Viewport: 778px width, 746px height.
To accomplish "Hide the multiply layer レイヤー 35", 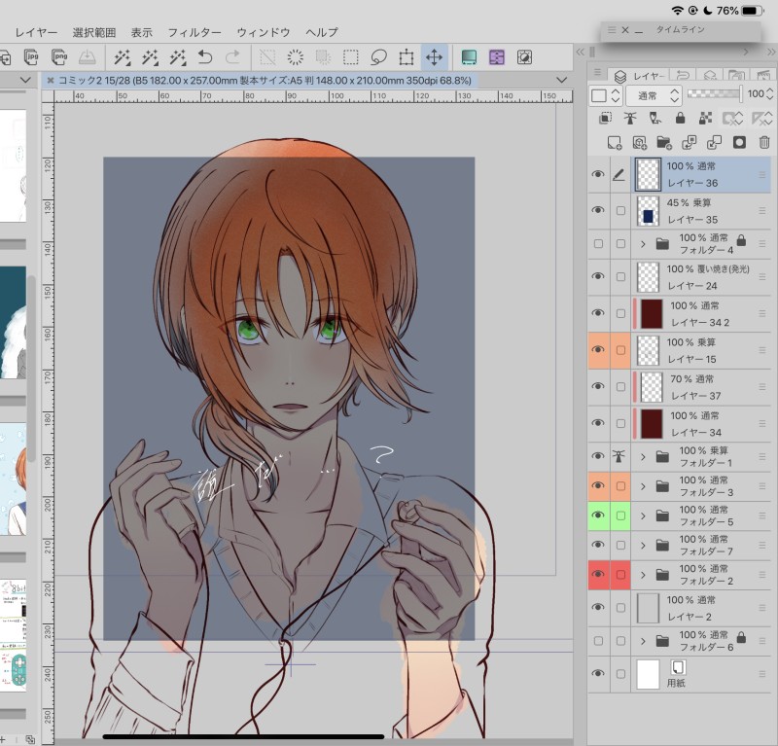I will (x=598, y=210).
